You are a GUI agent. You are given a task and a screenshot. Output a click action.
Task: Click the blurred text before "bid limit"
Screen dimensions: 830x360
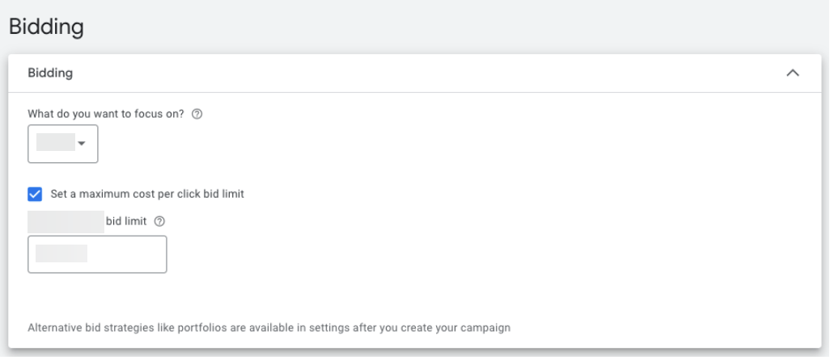tap(66, 220)
